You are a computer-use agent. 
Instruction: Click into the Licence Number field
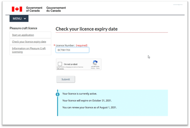point(73,50)
